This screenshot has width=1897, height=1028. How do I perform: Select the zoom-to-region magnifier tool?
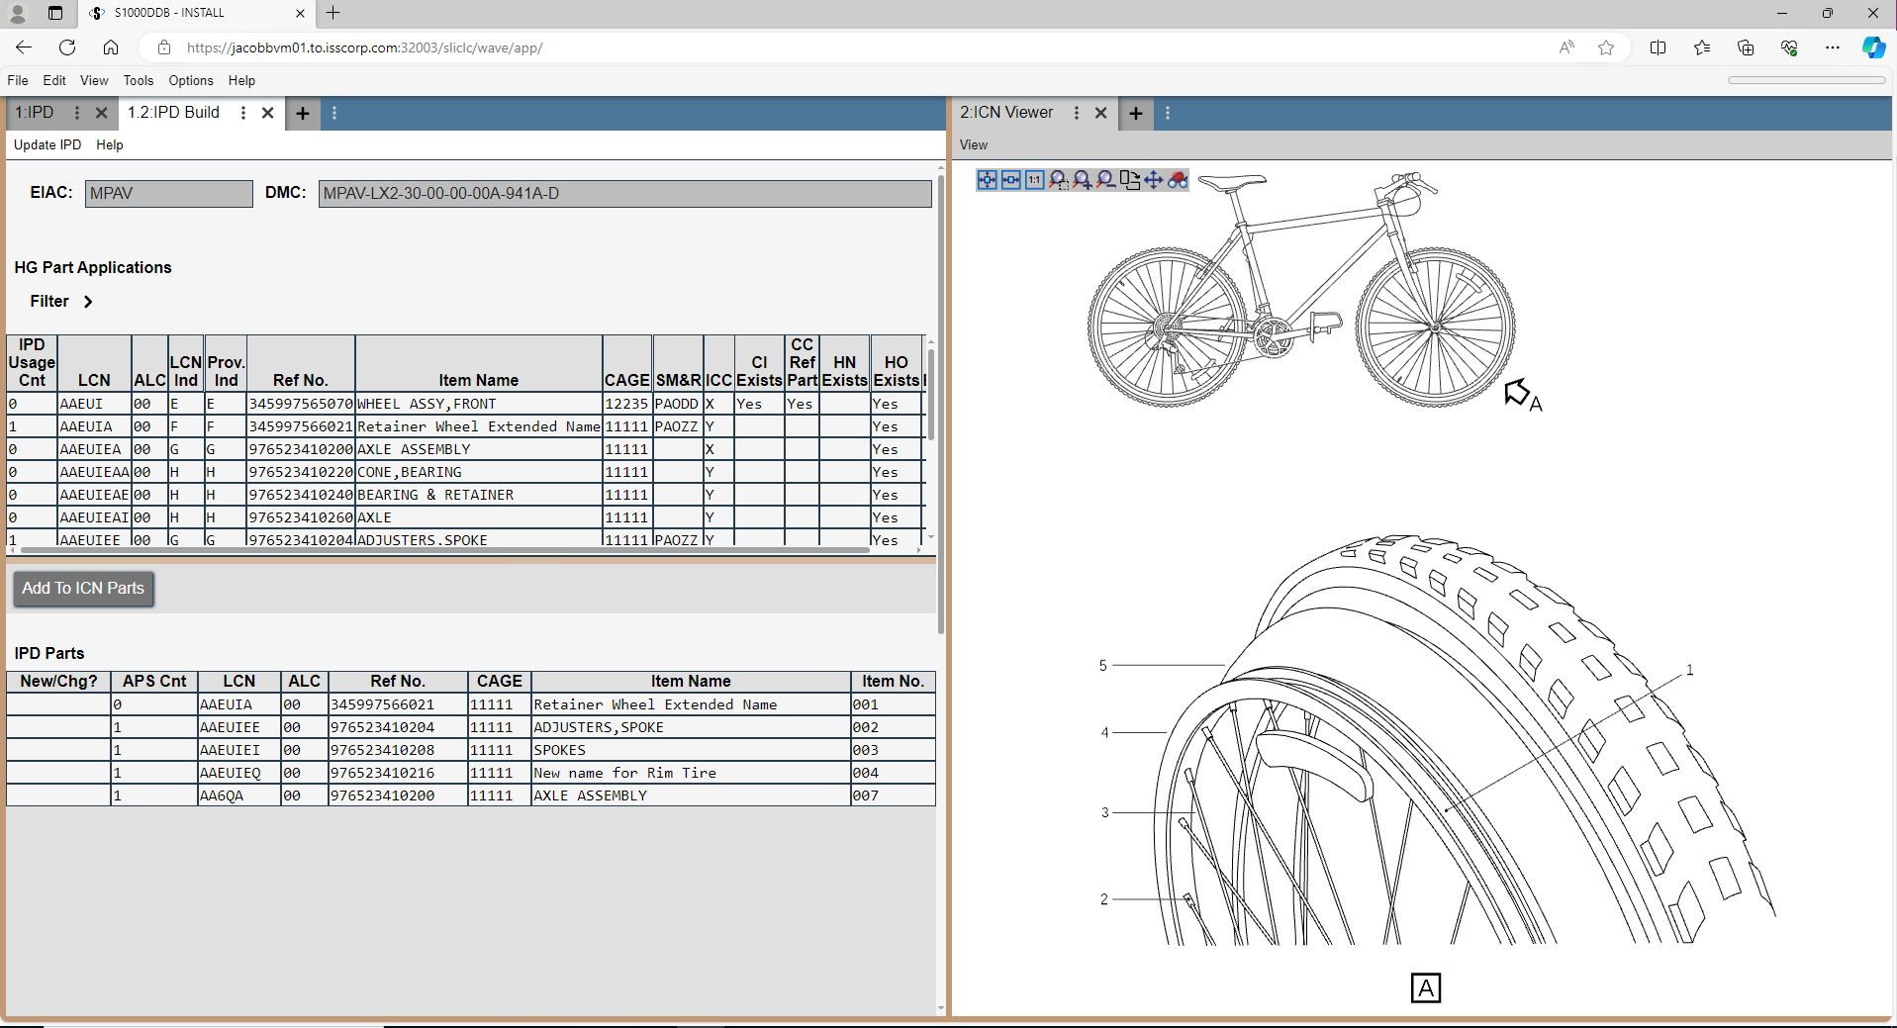[x=1059, y=180]
